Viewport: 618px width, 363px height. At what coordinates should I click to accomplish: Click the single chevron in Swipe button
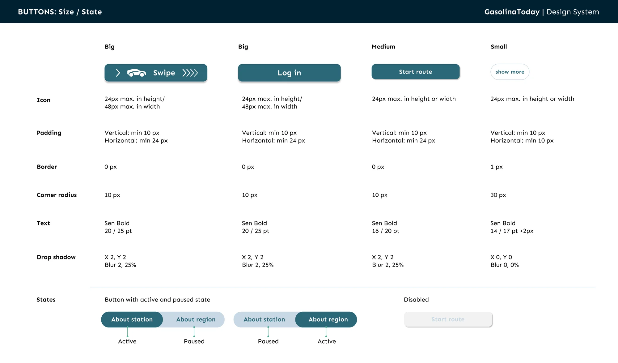118,73
